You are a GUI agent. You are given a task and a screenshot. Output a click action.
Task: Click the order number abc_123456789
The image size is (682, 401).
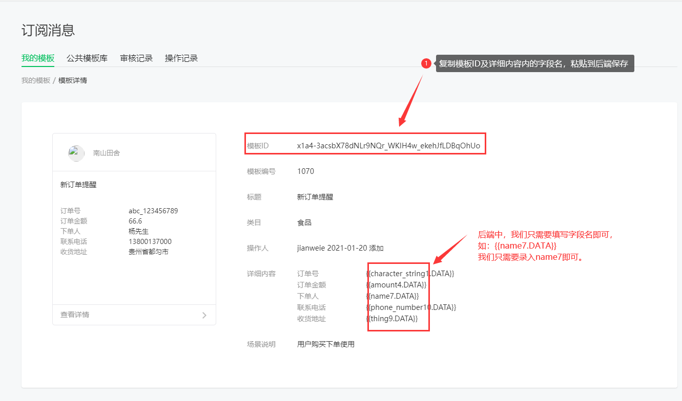point(153,211)
